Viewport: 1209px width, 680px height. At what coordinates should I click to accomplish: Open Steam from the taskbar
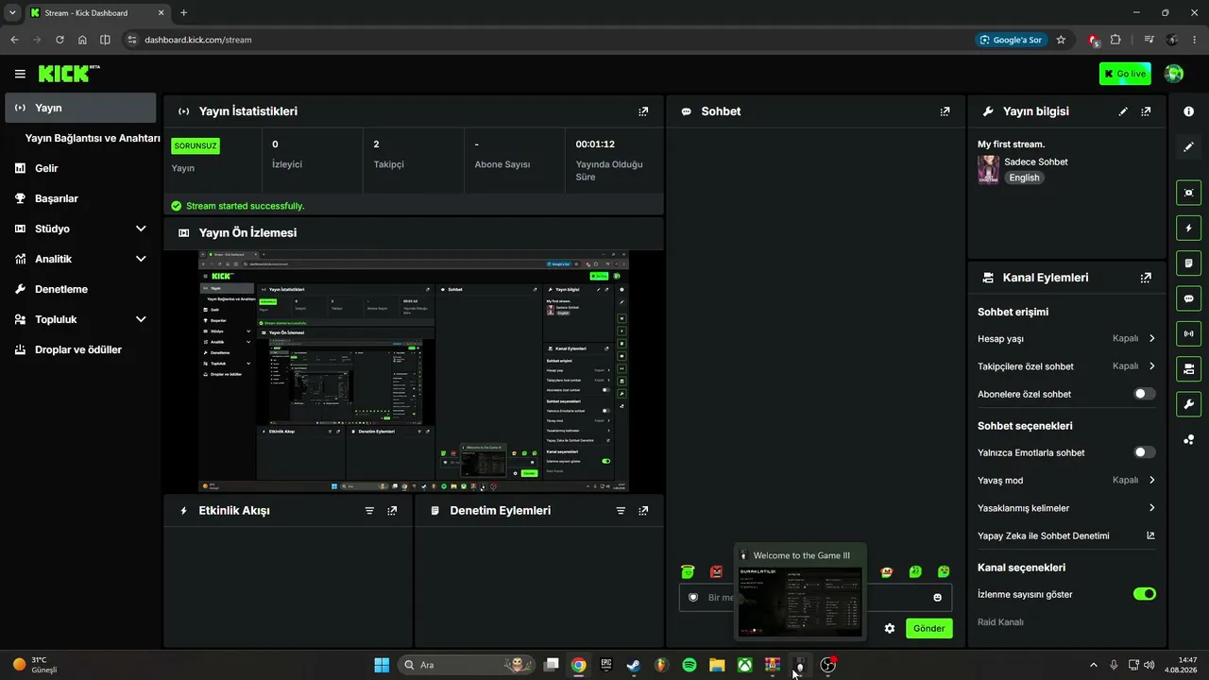point(634,665)
